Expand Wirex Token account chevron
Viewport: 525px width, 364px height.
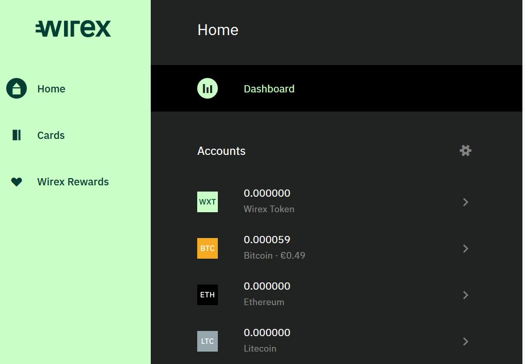[x=466, y=202]
